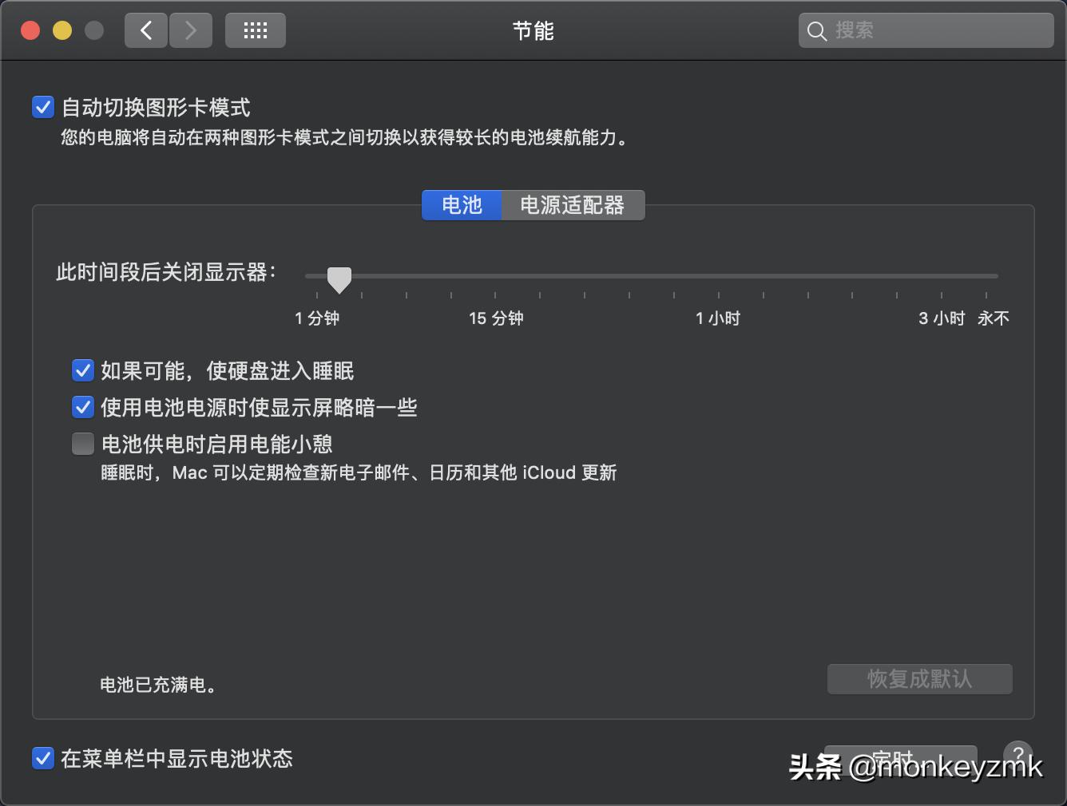Open the Show All preferences grid icon
This screenshot has width=1067, height=806.
click(255, 30)
